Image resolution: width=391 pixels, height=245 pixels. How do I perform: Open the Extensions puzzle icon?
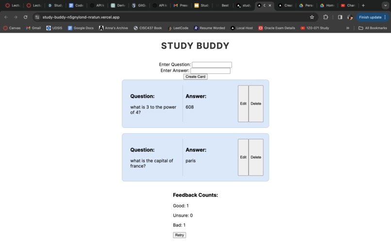tap(326, 17)
